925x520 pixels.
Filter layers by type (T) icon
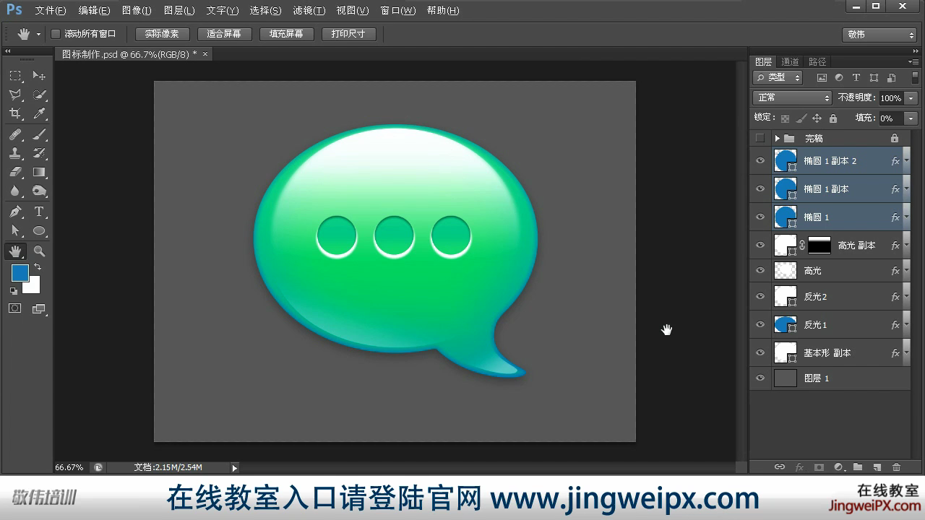[856, 77]
